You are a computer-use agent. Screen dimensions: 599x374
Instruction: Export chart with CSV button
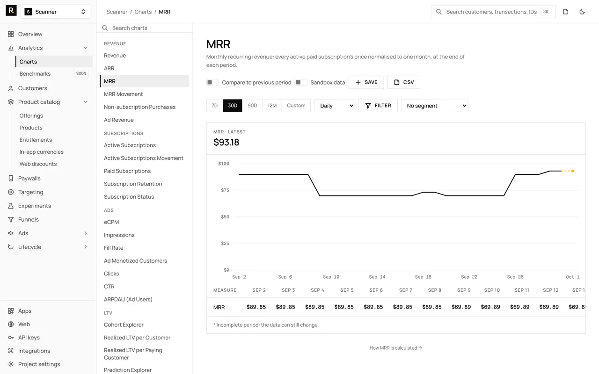coord(404,82)
